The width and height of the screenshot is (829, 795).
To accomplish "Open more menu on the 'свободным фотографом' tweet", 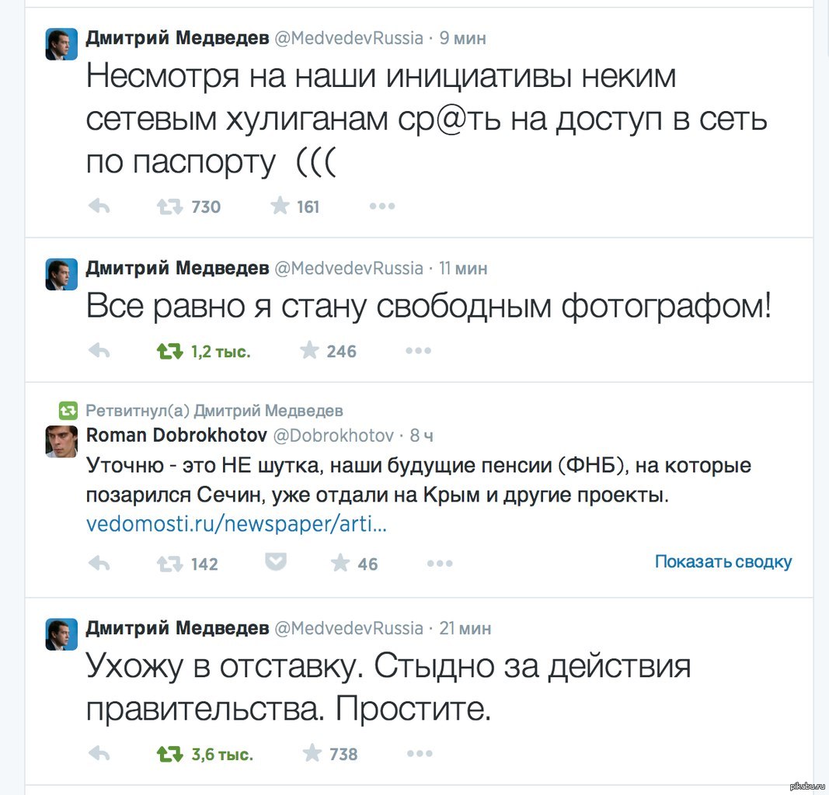I will pos(418,351).
